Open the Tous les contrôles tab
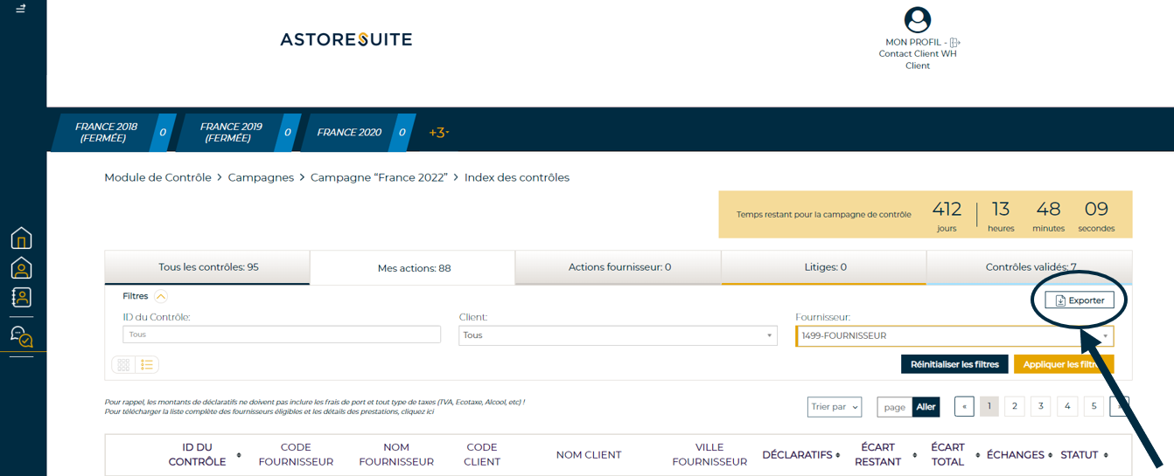Viewport: 1174px width, 476px height. pyautogui.click(x=208, y=267)
